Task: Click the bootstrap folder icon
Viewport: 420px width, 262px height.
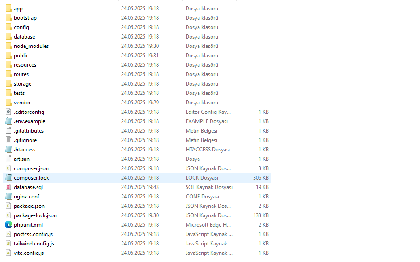Action: click(8, 18)
